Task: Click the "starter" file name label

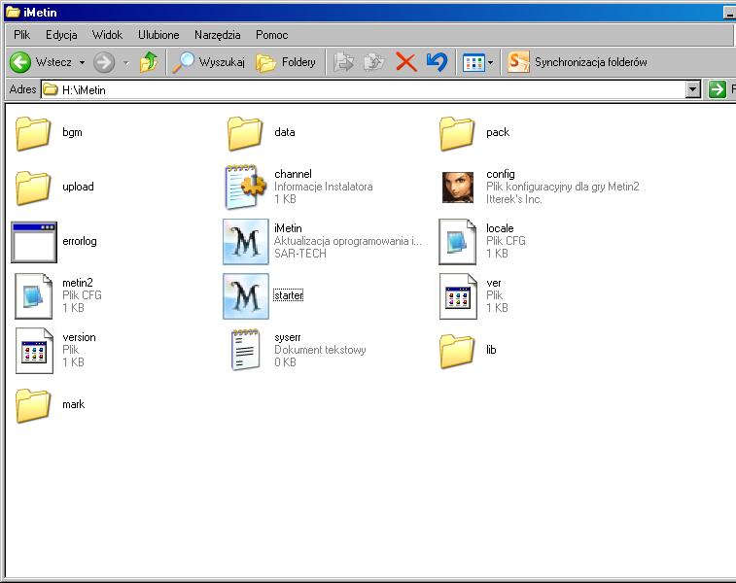Action: click(288, 295)
